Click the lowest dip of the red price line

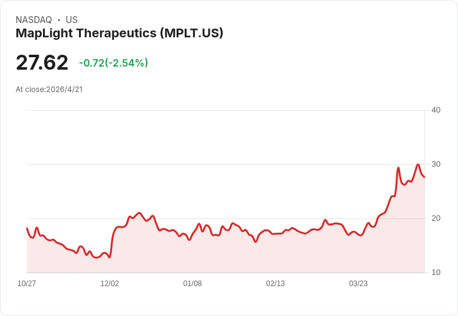point(95,258)
